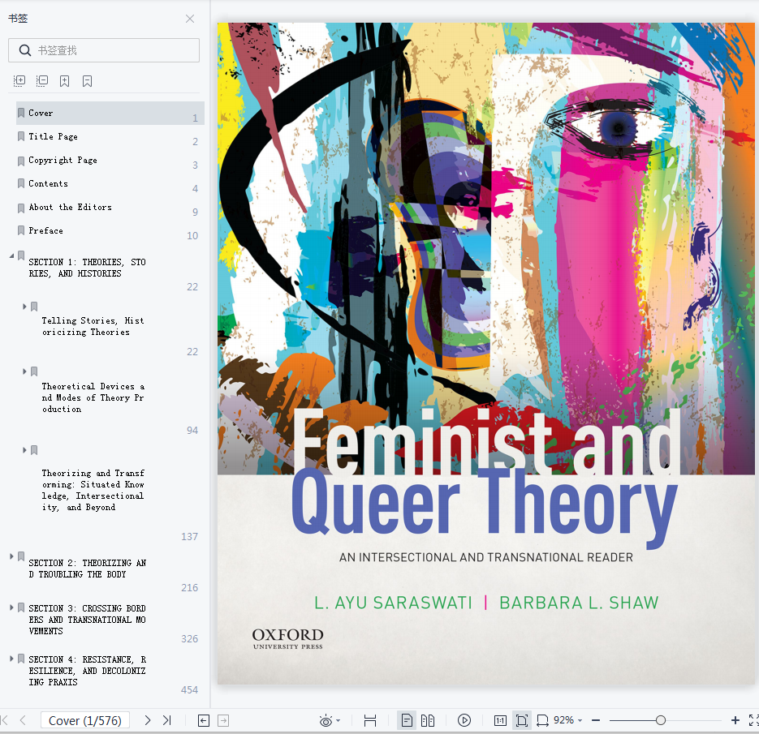Click the bookmark flag icon beside Contents
The image size is (759, 734).
click(21, 183)
